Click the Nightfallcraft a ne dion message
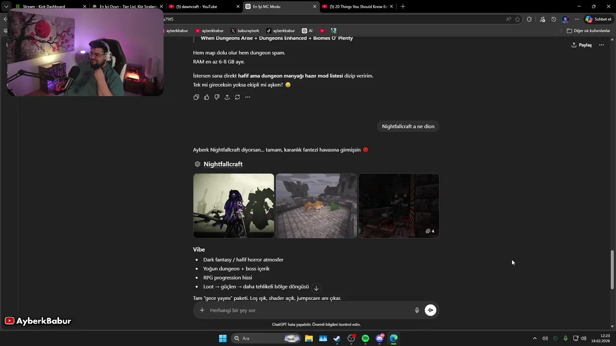 coord(408,126)
